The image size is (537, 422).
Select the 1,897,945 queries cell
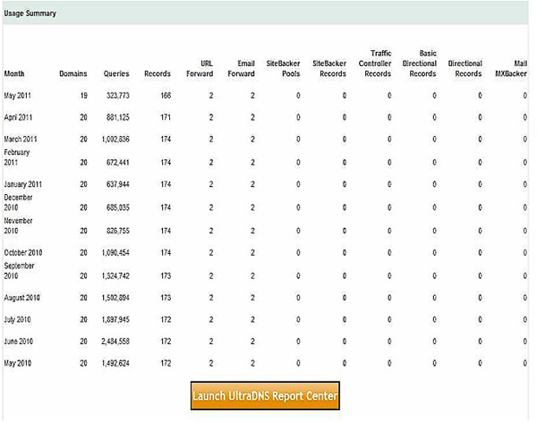[112, 319]
